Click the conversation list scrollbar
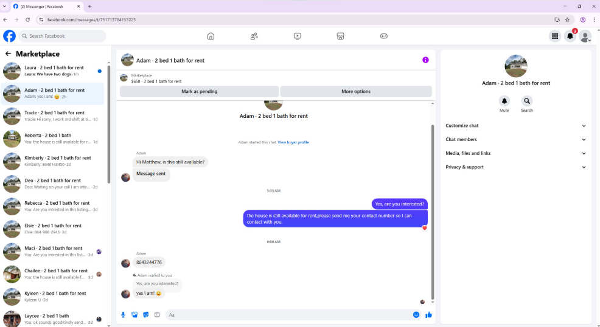 click(109, 124)
